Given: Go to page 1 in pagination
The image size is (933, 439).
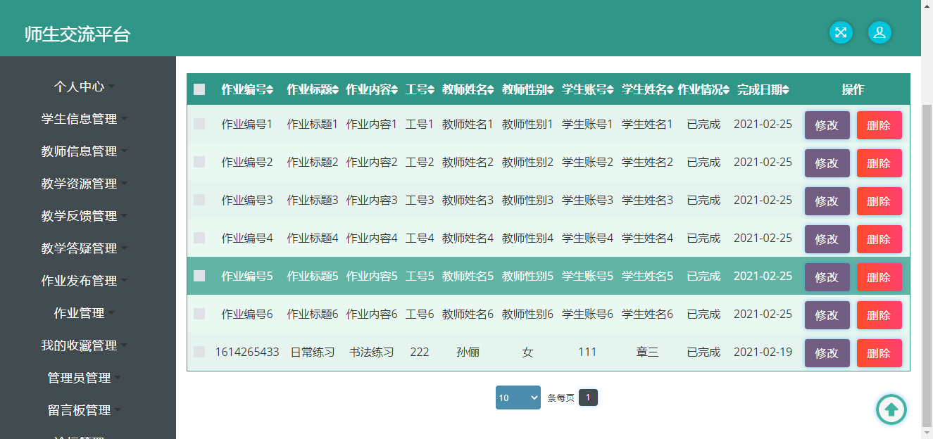Looking at the screenshot, I should click(588, 397).
